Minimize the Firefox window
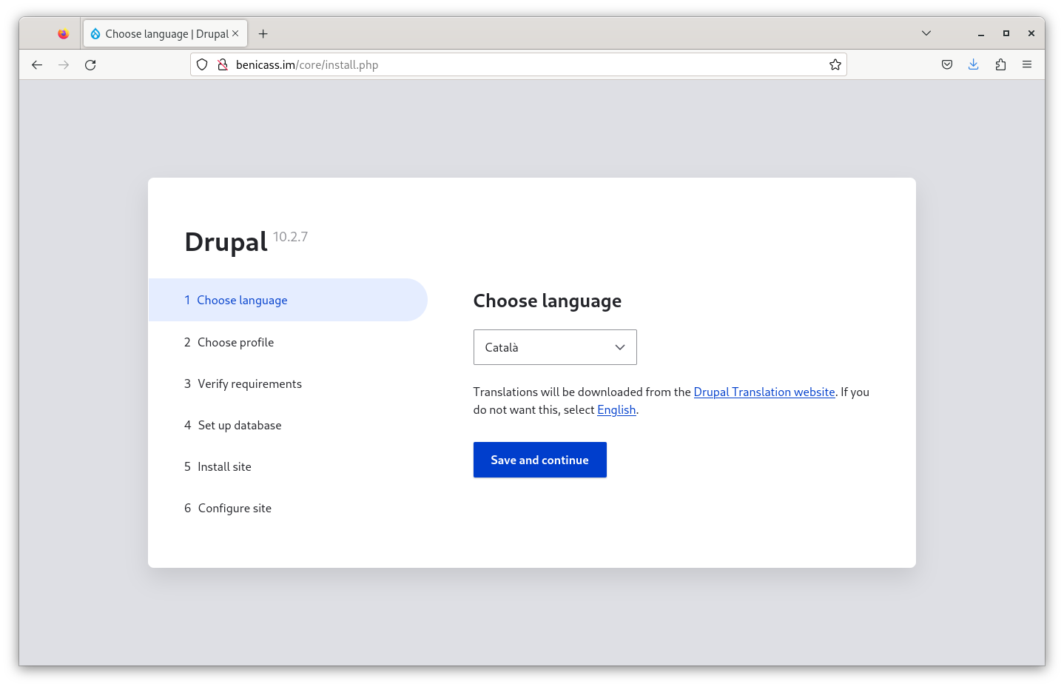 point(981,33)
